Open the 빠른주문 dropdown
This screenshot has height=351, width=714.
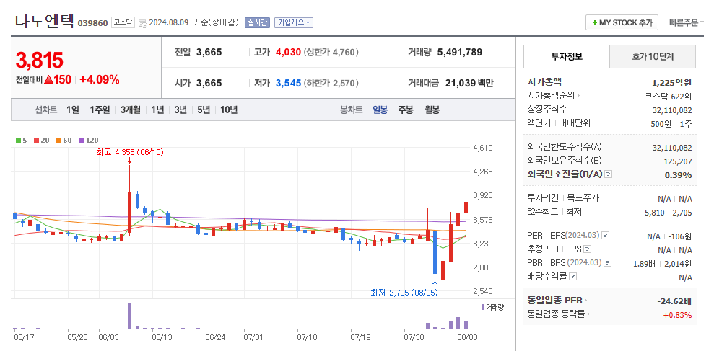(687, 22)
